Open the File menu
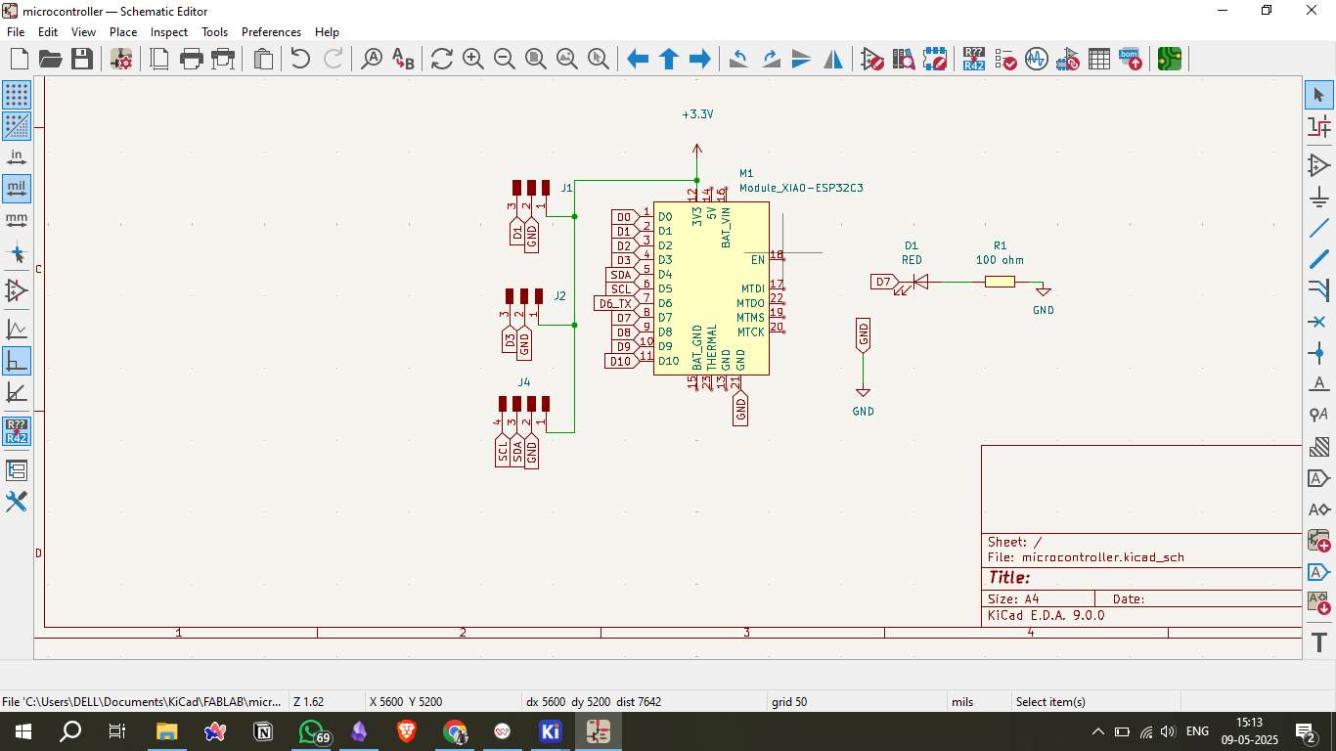This screenshot has height=751, width=1336. point(16,31)
